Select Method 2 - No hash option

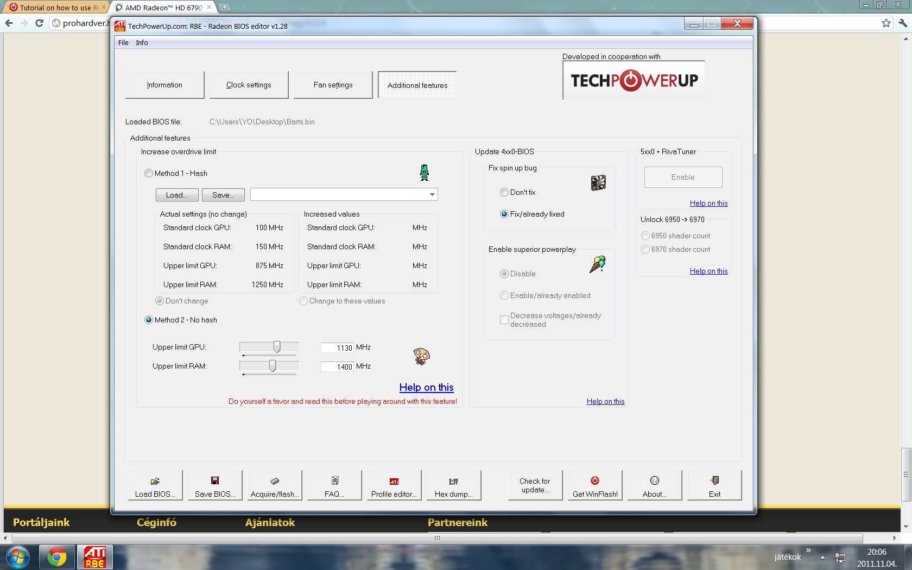point(181,320)
